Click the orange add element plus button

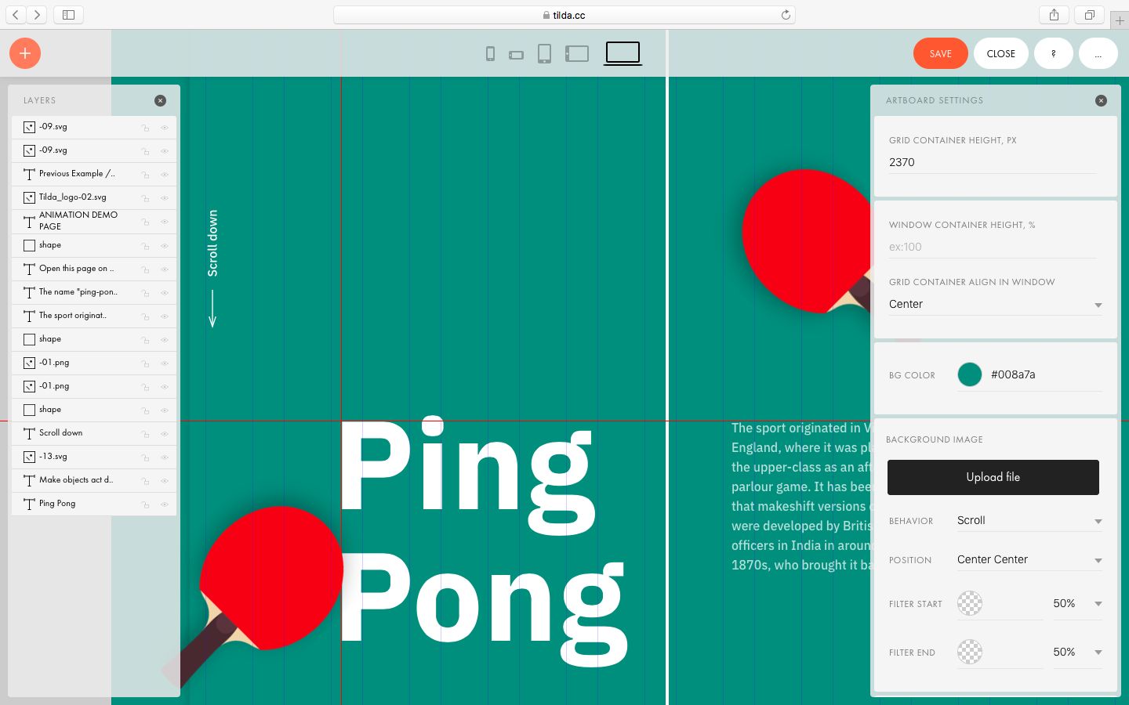coord(25,53)
